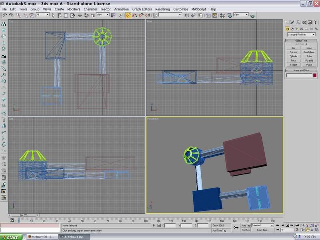Switch to the Motion panel tab
Viewport: 320px width, 240px height.
click(x=304, y=22)
